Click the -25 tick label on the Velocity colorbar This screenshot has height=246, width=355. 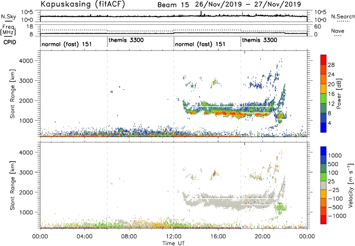[x=333, y=190]
